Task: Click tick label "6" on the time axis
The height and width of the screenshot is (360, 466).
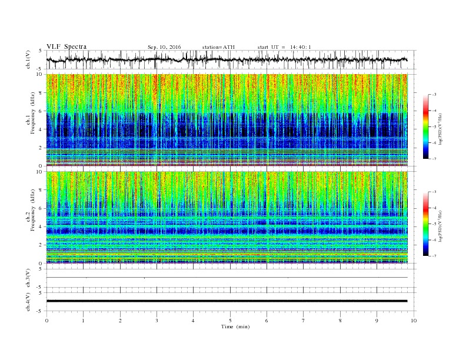Action: (267, 321)
